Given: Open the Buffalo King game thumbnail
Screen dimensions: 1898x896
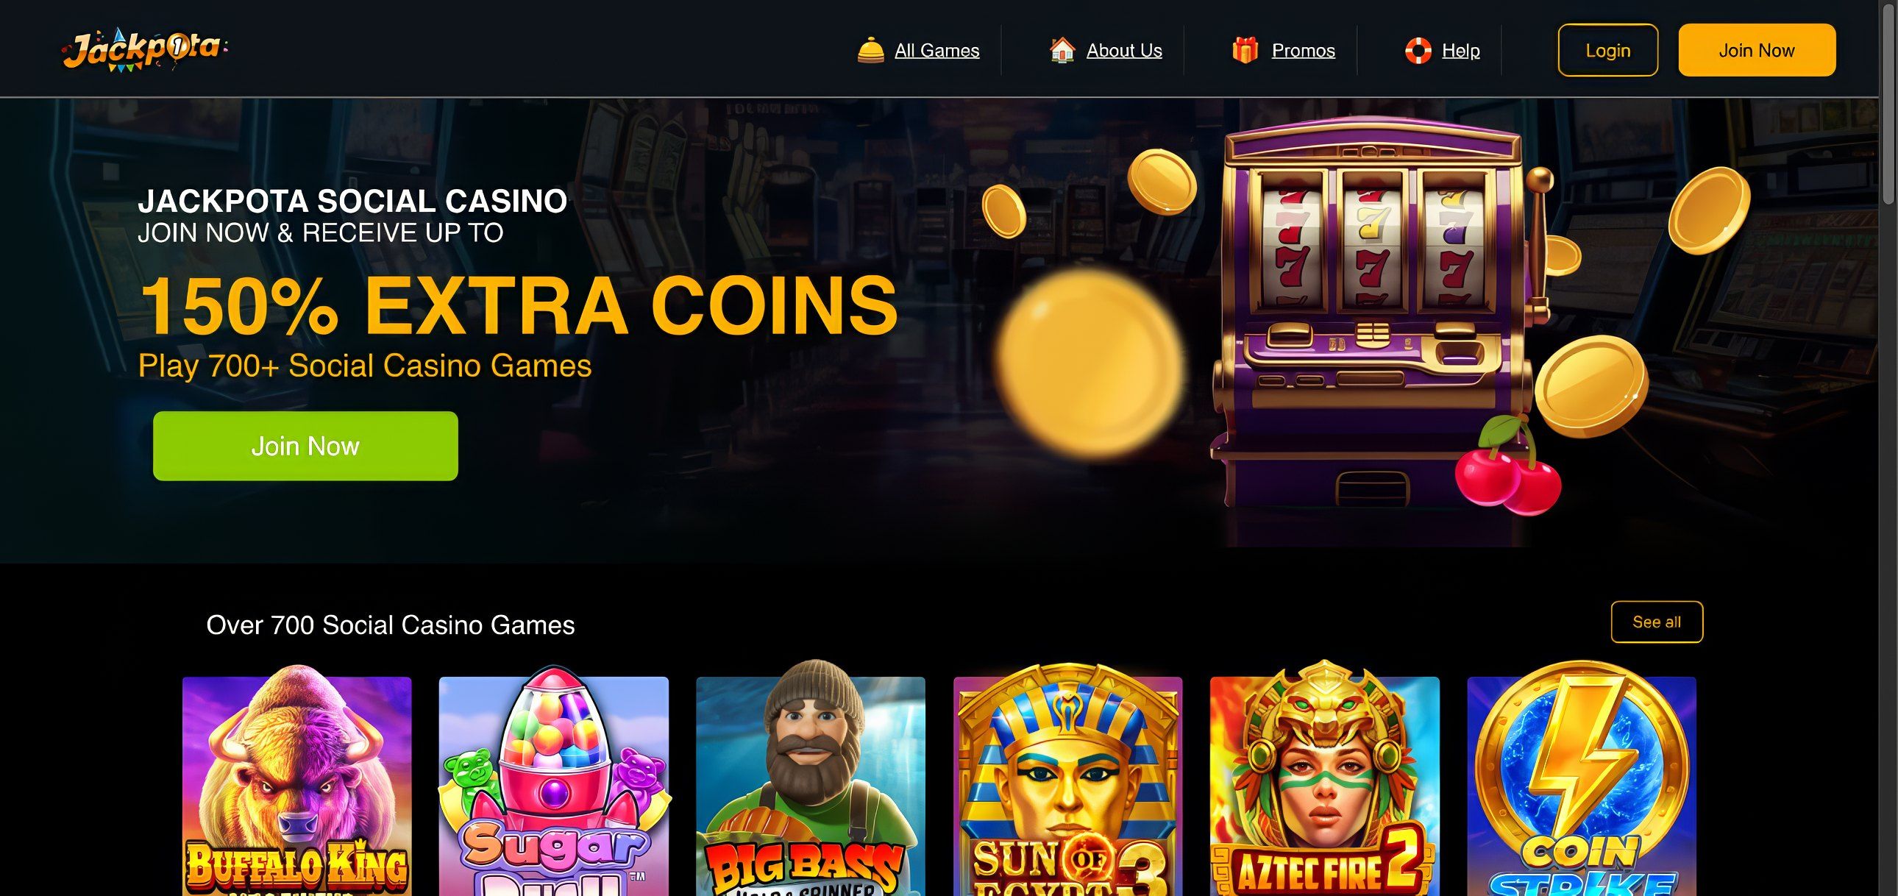Looking at the screenshot, I should [x=297, y=781].
